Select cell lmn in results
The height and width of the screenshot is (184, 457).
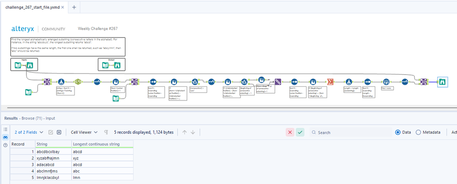click(x=102, y=177)
